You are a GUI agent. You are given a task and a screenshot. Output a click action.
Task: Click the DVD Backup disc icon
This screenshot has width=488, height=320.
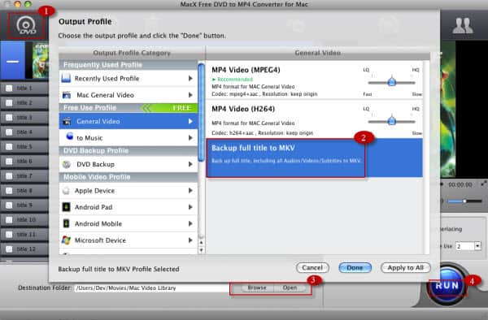click(67, 164)
